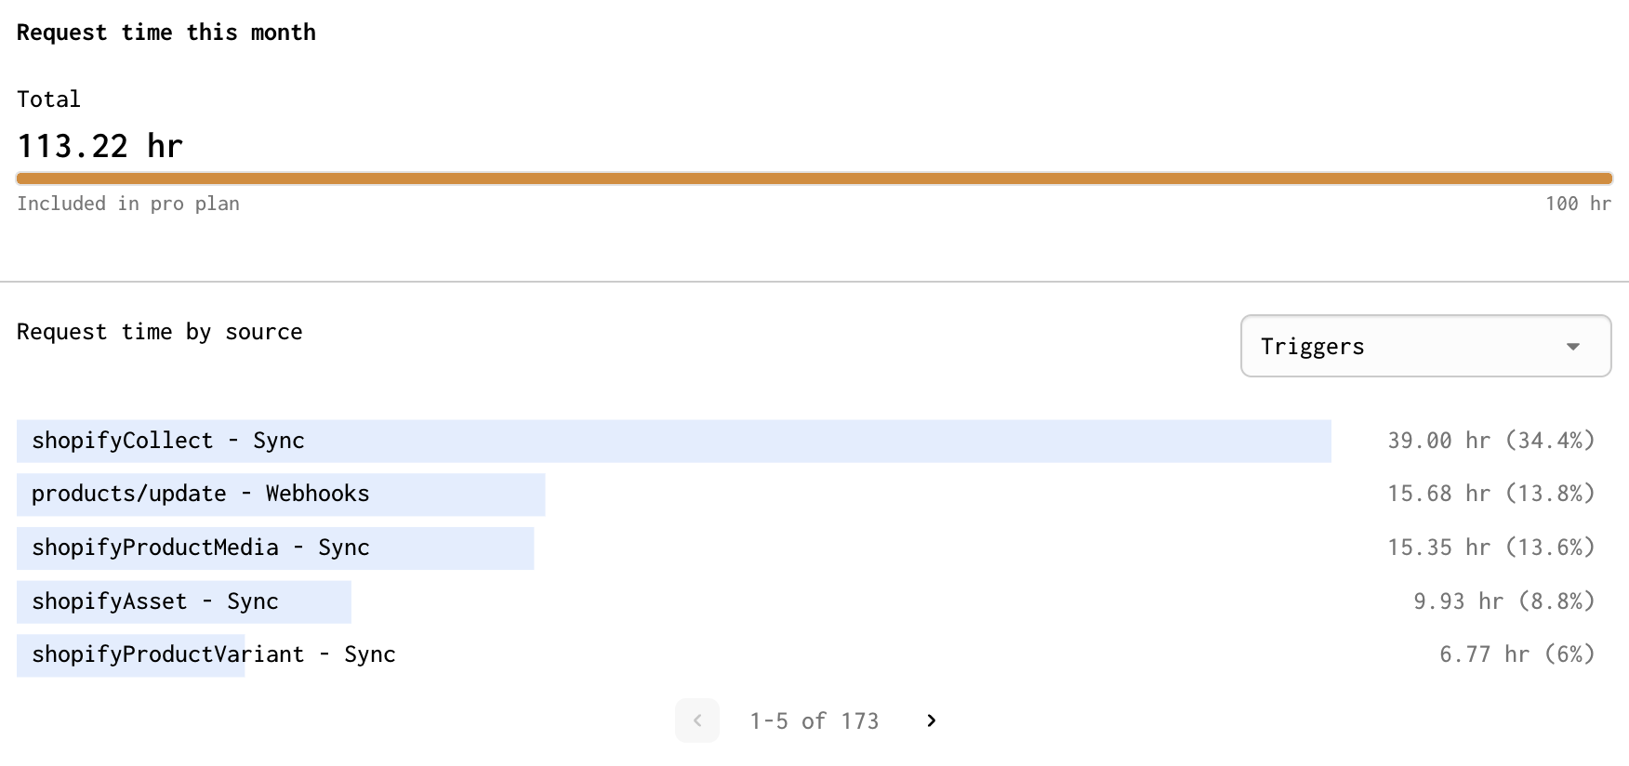The width and height of the screenshot is (1629, 766).
Task: Click the Included in pro plan label
Action: point(128,204)
